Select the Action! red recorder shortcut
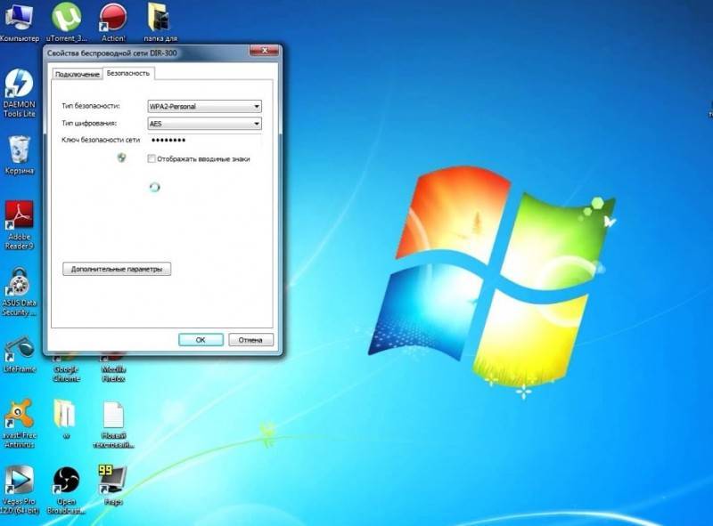Screen dimensions: 713x526 (113, 21)
